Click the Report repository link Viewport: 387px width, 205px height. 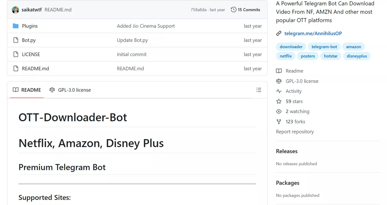click(x=295, y=131)
